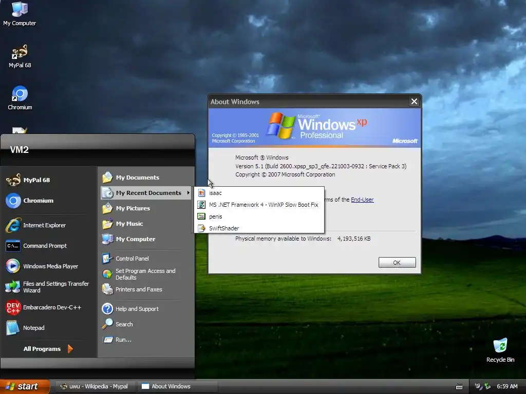
Task: Open My Computer desktop icon
Action: [x=20, y=14]
